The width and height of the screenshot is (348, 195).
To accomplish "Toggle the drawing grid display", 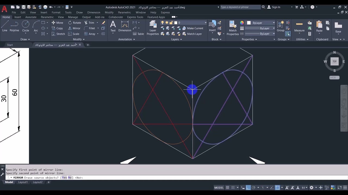I will (228, 188).
